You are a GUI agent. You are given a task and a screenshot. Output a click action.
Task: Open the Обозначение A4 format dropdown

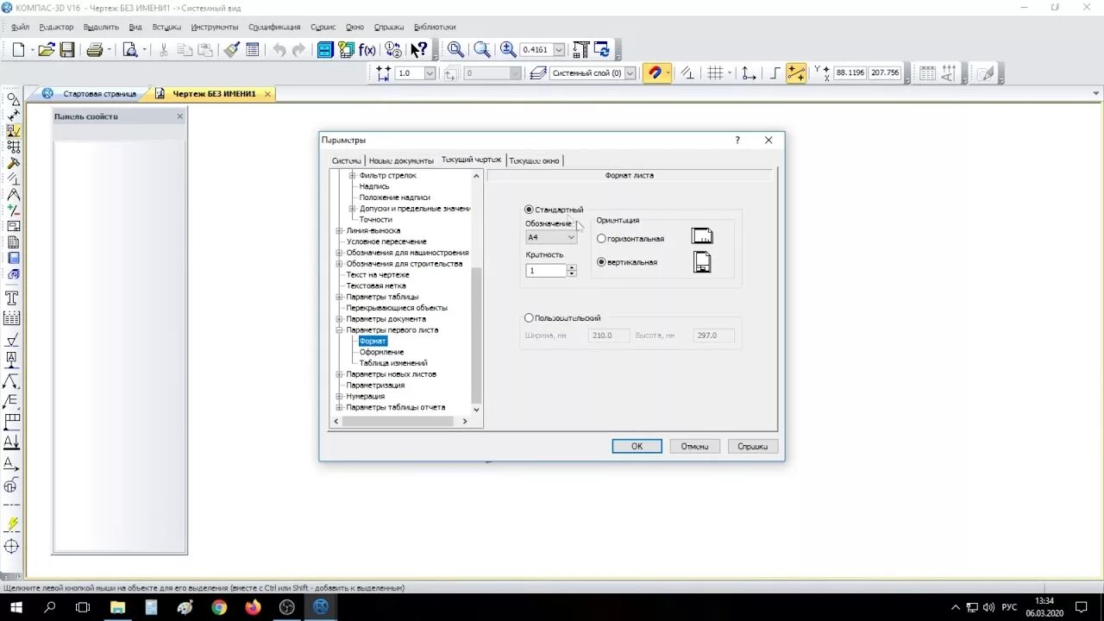(551, 237)
